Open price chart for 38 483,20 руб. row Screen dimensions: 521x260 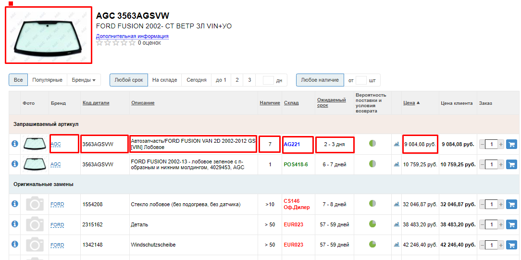click(397, 224)
